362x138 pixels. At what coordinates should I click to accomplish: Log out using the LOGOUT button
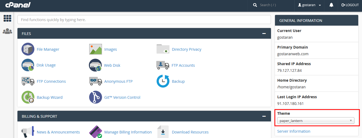(x=350, y=5)
